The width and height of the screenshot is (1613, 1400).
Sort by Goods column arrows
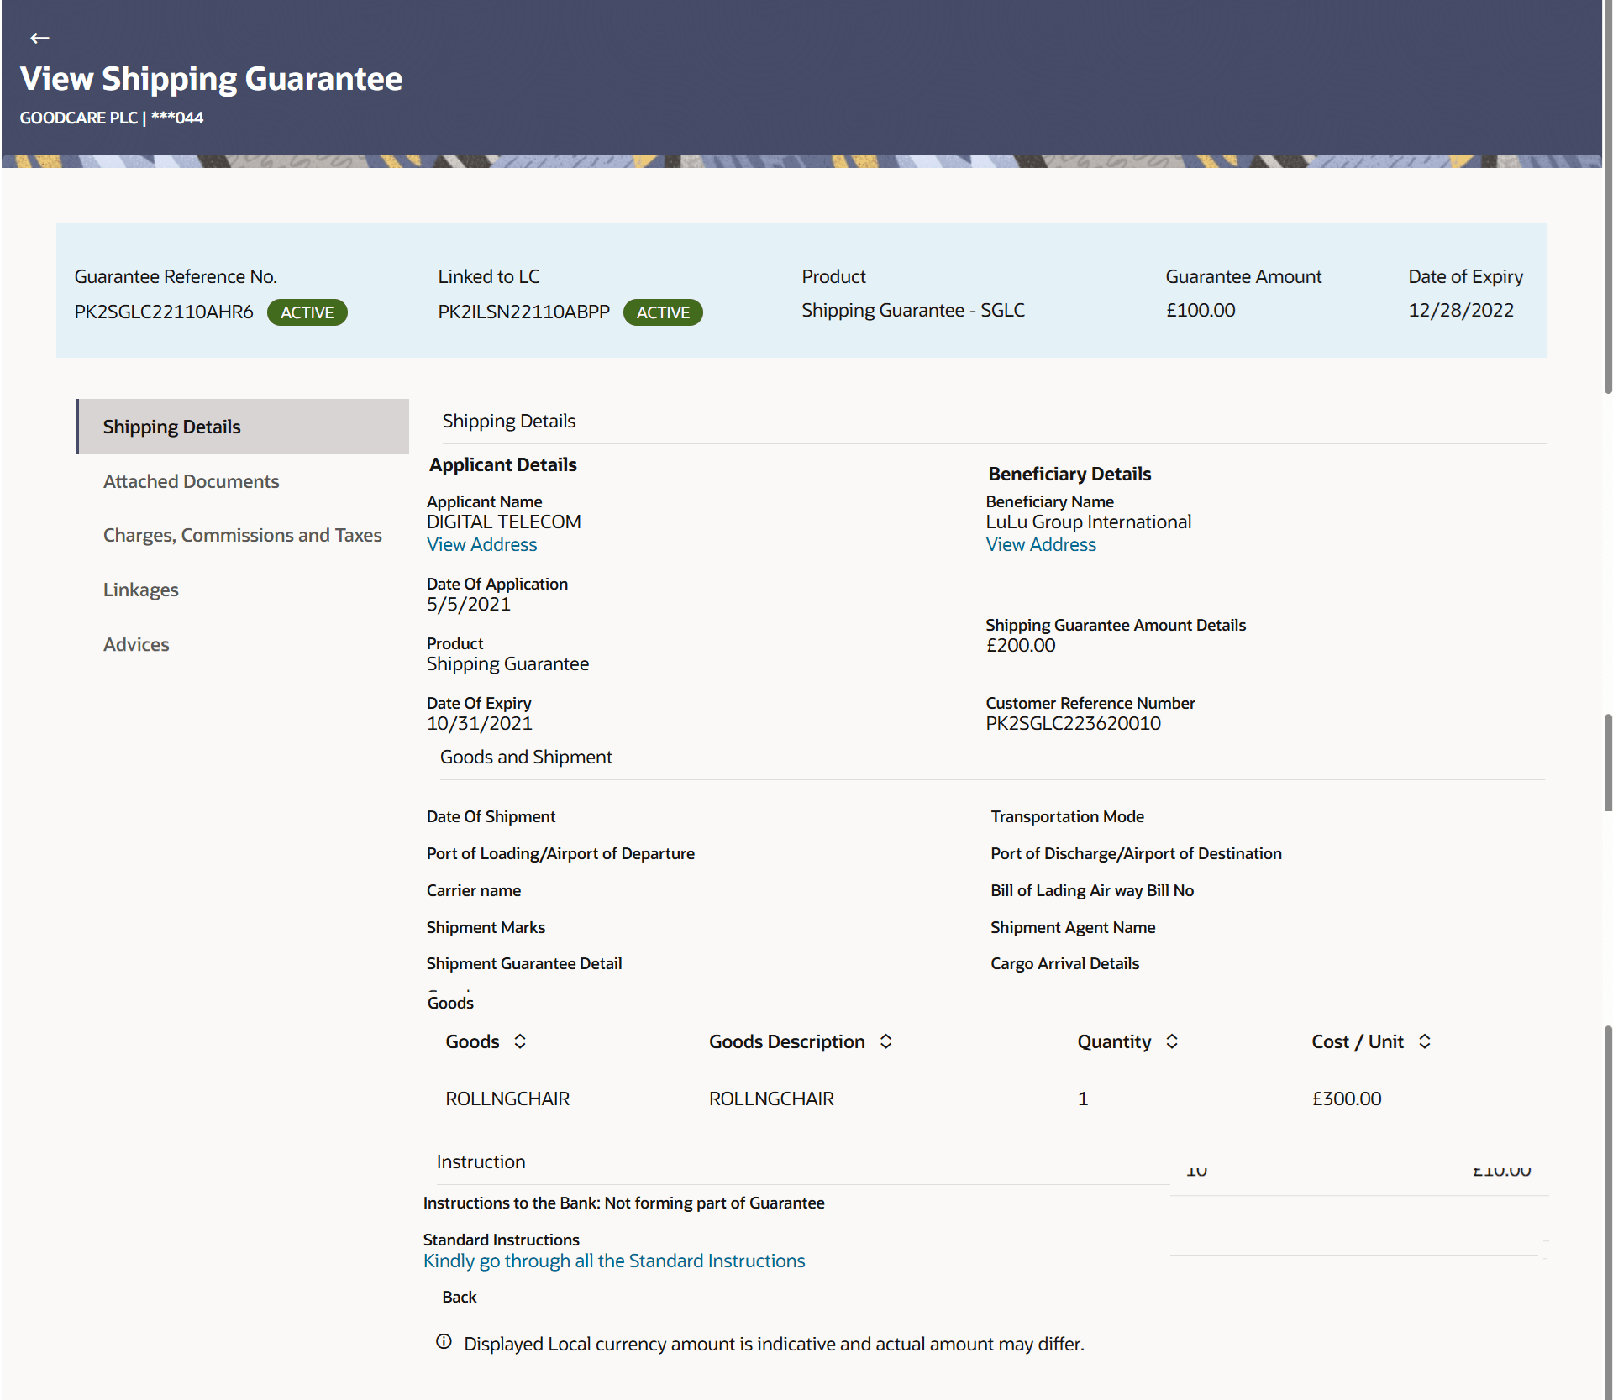pyautogui.click(x=520, y=1041)
